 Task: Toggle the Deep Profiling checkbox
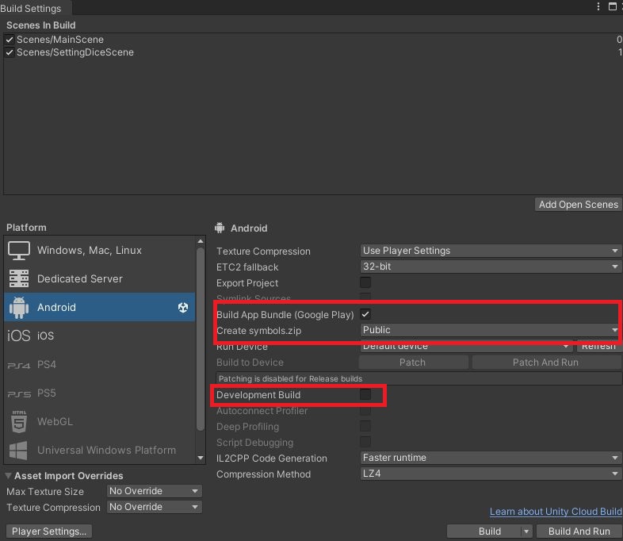pos(365,426)
